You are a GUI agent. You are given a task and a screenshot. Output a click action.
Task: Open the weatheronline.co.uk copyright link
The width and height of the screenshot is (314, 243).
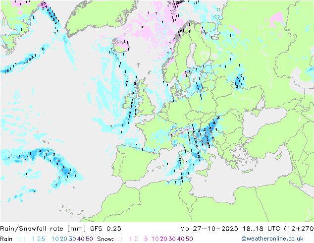pos(272,239)
